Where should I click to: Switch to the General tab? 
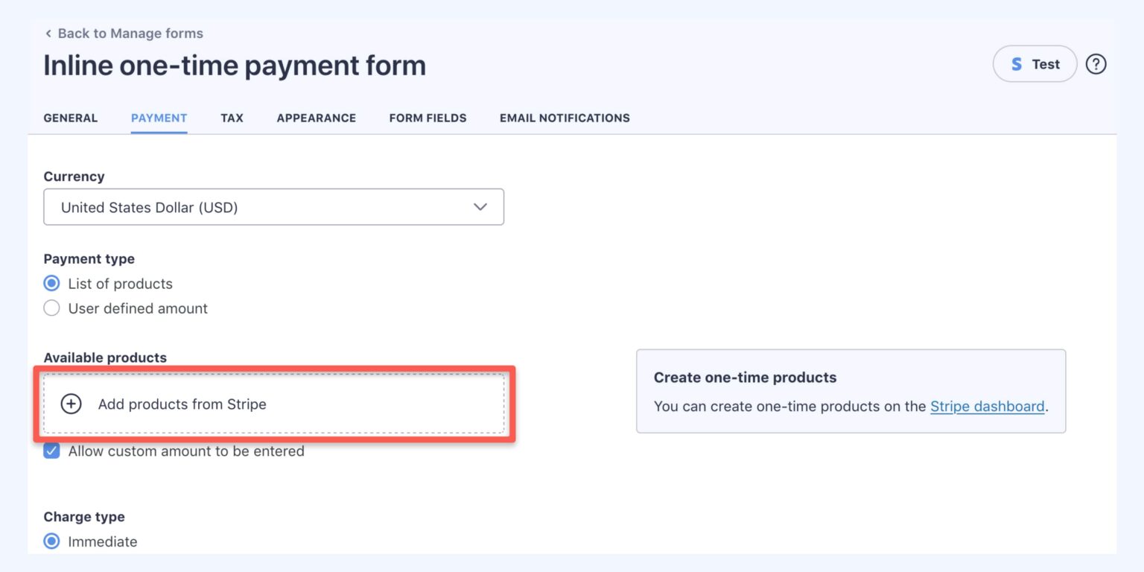70,118
